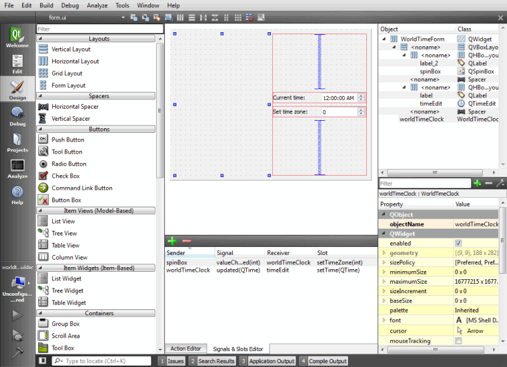Click the green plus add connection icon
Viewport: 507px width, 367px height.
pyautogui.click(x=172, y=241)
